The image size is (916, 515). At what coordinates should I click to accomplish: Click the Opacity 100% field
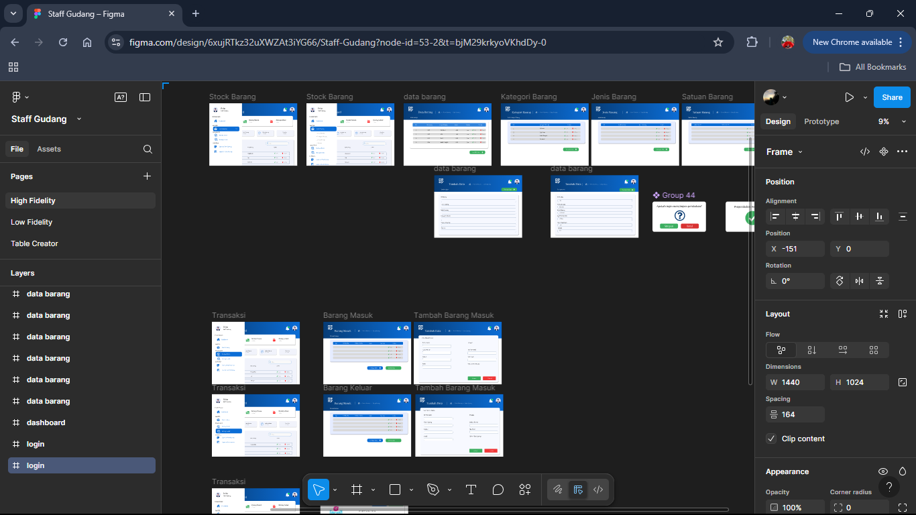click(795, 508)
